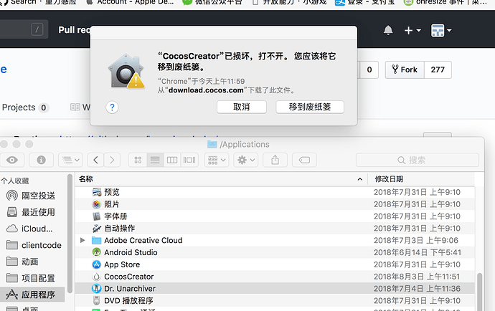The image size is (495, 311).
Task: Open the GitHub plus create menu
Action: (412, 30)
